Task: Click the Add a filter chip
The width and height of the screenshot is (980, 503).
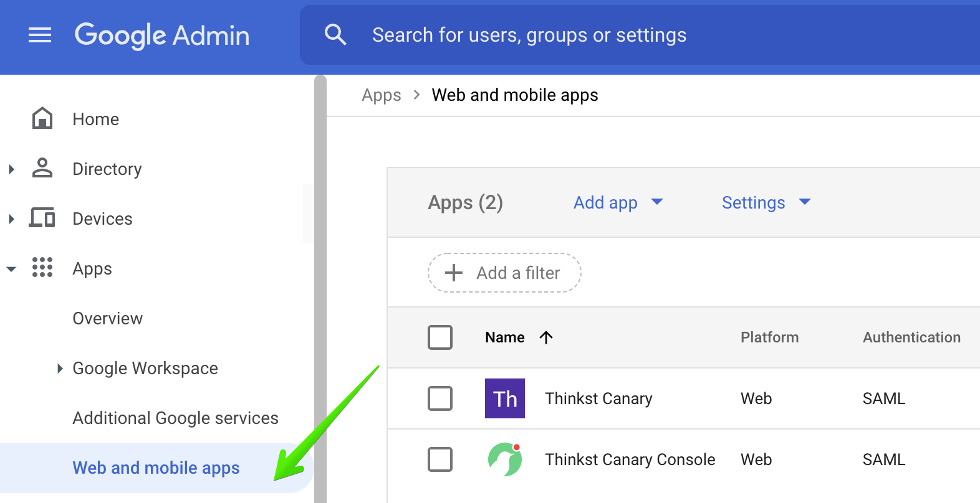Action: click(504, 273)
